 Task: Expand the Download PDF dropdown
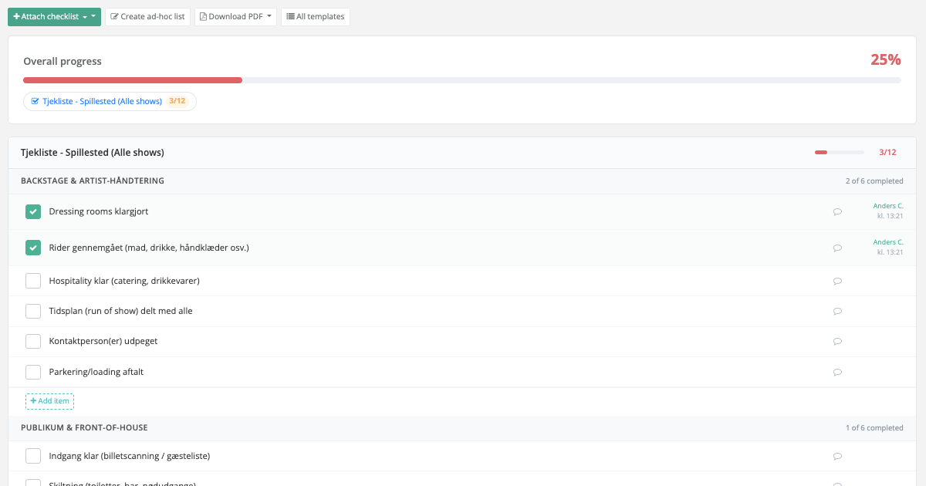pyautogui.click(x=235, y=16)
